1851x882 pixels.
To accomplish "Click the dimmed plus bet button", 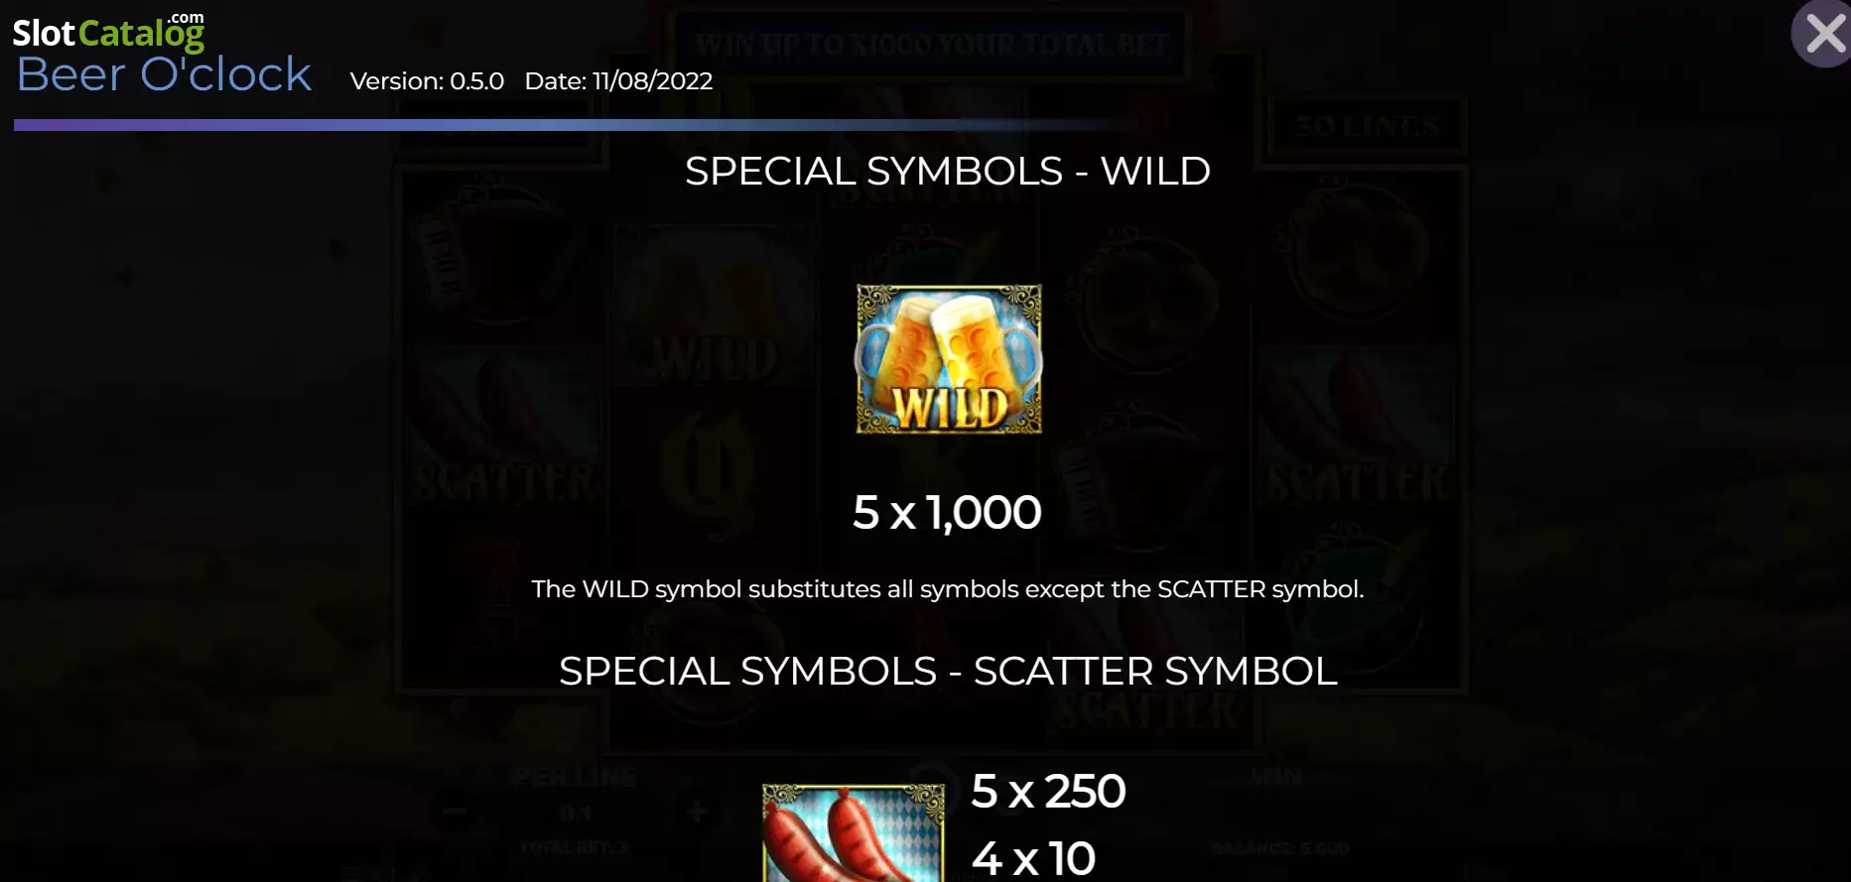I will coord(697,811).
